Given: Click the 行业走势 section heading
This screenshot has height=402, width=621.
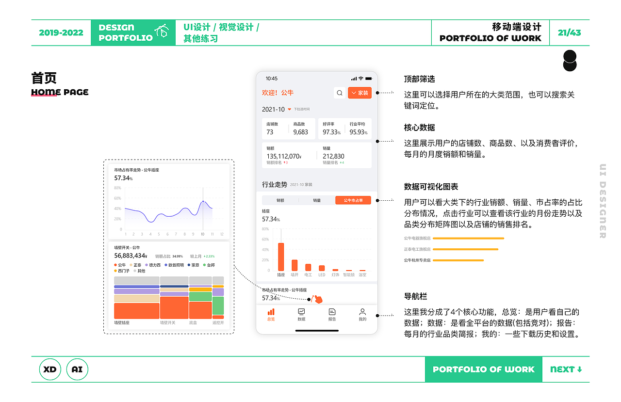Looking at the screenshot, I should [x=275, y=184].
